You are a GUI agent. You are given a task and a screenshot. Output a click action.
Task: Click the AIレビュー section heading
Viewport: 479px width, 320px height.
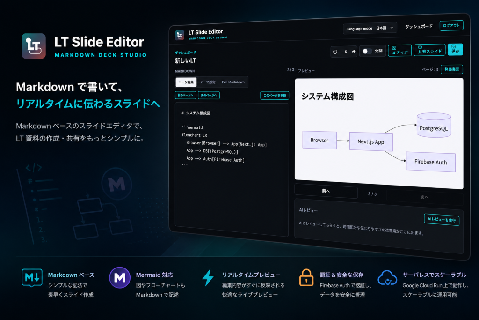[x=308, y=210]
